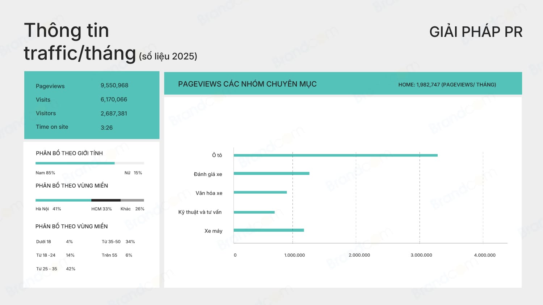Click the PHÂN BỔ THEO GIỚI TÍNH heading
Screen dimensions: 543x305
[x=69, y=153]
